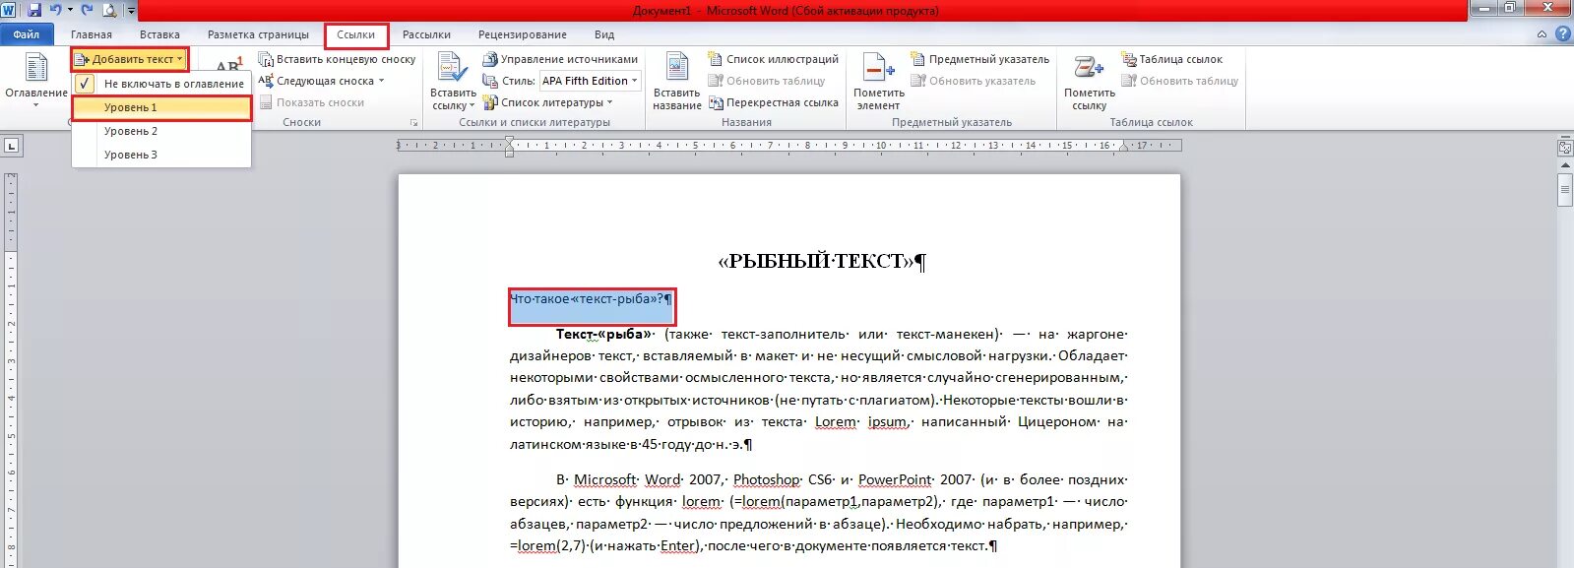Open the Оглавление table of contents button
Image resolution: width=1574 pixels, height=568 pixels.
(36, 79)
